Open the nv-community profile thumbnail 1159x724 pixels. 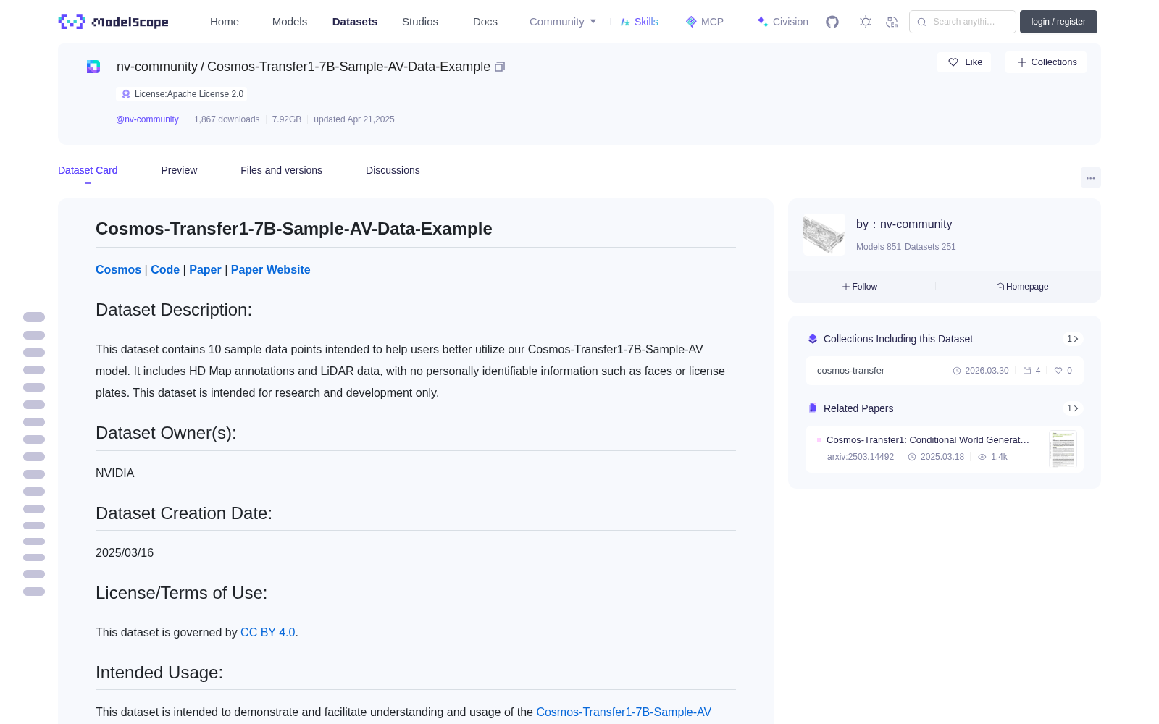pyautogui.click(x=824, y=235)
